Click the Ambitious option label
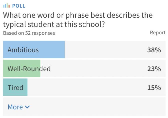 tap(23, 50)
